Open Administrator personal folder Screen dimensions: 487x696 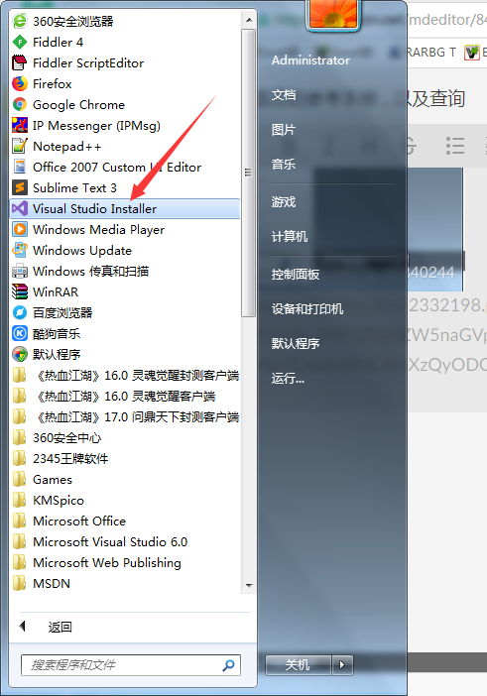pos(310,59)
